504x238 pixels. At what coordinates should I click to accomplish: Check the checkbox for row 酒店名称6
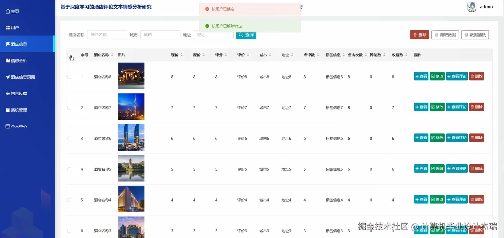pos(69,139)
